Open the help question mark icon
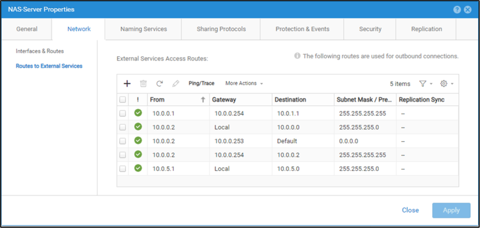 [x=457, y=9]
